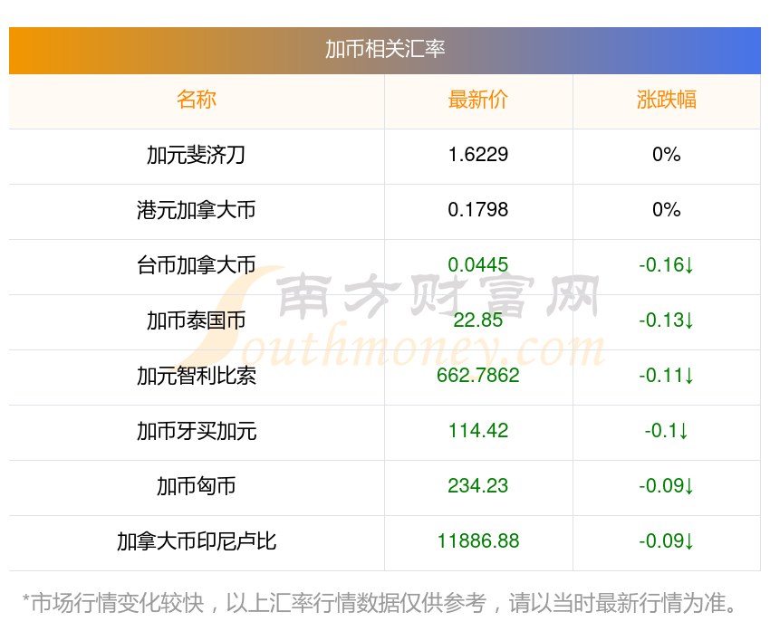Click the 涨跌幅 column header
Viewport: 770px width, 631px height.
click(667, 100)
